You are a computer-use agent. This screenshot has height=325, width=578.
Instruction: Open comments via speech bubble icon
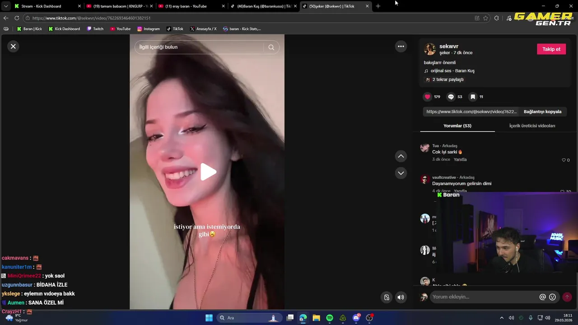coord(451,97)
